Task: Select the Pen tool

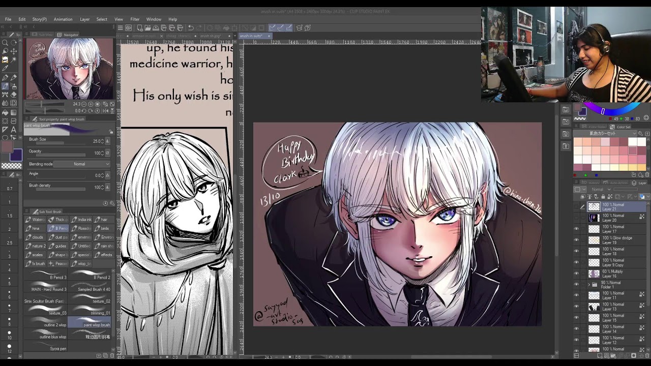Action: click(x=5, y=78)
